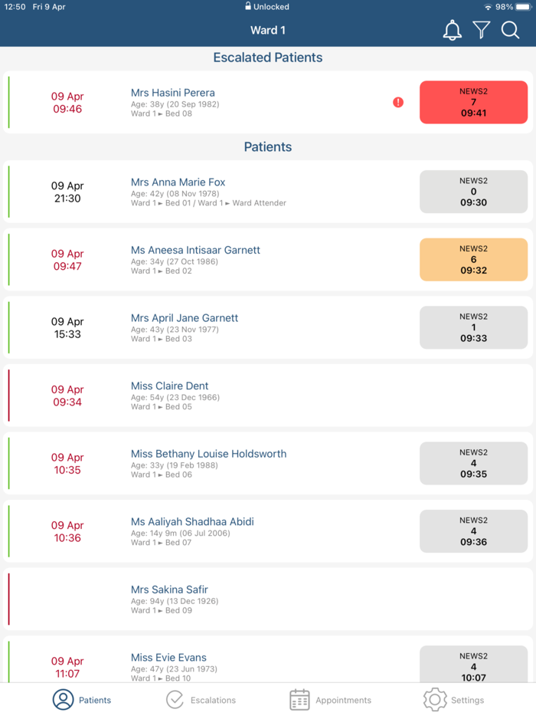Tap the filter funnel icon
Image resolution: width=536 pixels, height=716 pixels.
tap(481, 31)
